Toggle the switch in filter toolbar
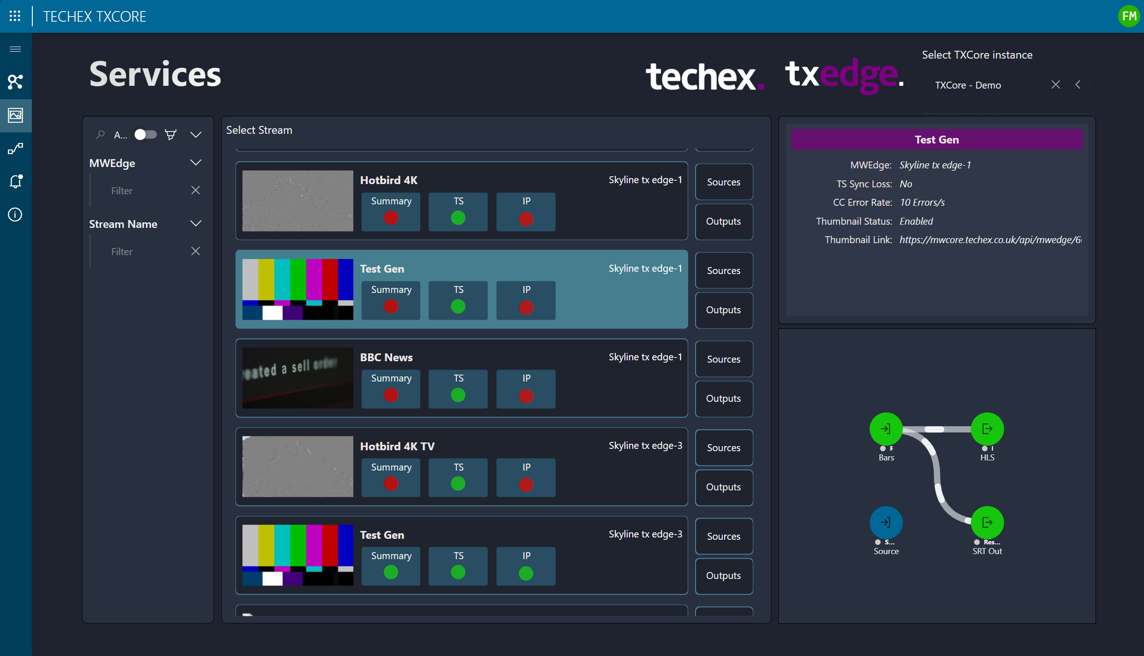The image size is (1144, 656). point(145,134)
